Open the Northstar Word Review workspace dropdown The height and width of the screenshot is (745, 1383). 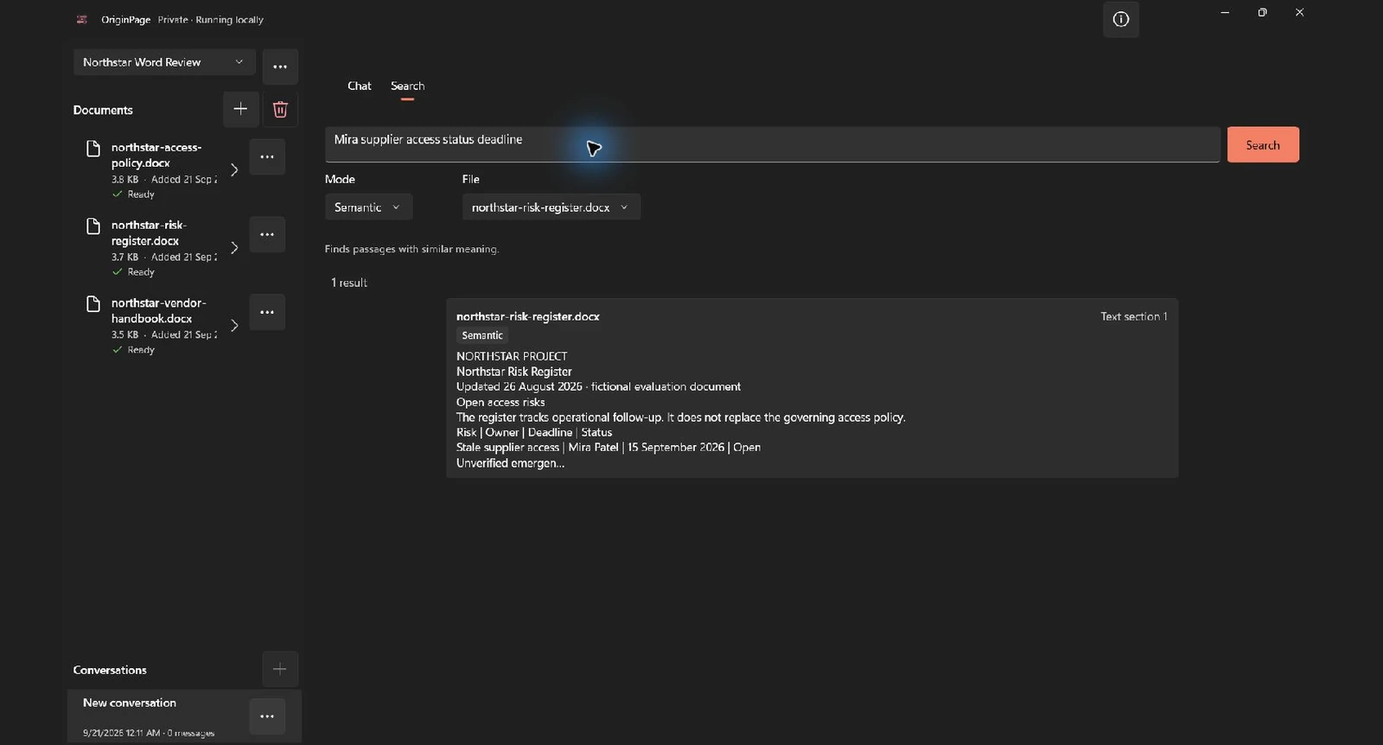(x=164, y=62)
